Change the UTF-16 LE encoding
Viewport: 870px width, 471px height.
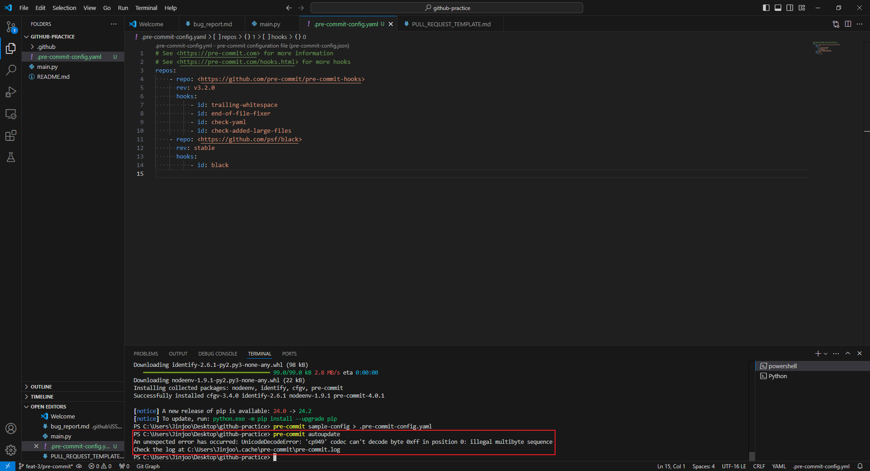click(734, 466)
